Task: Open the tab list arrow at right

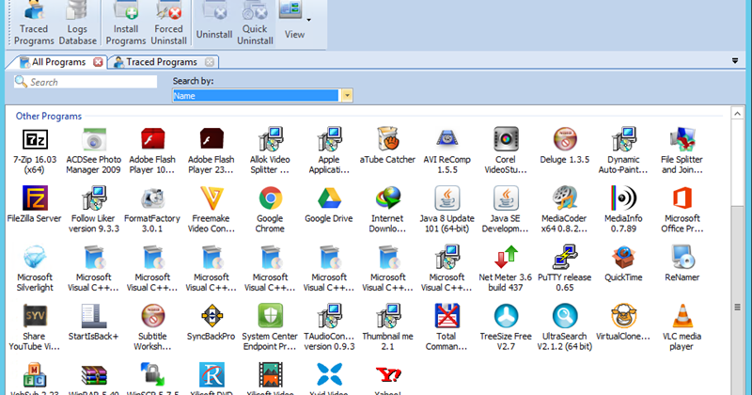Action: click(735, 61)
